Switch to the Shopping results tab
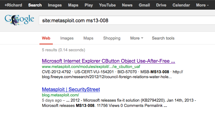 [112, 38]
